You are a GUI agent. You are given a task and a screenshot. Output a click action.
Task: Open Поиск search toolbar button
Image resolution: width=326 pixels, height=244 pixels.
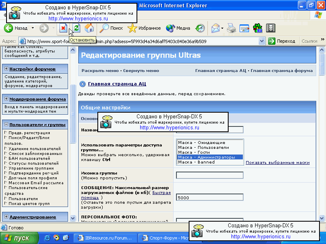pos(111,28)
